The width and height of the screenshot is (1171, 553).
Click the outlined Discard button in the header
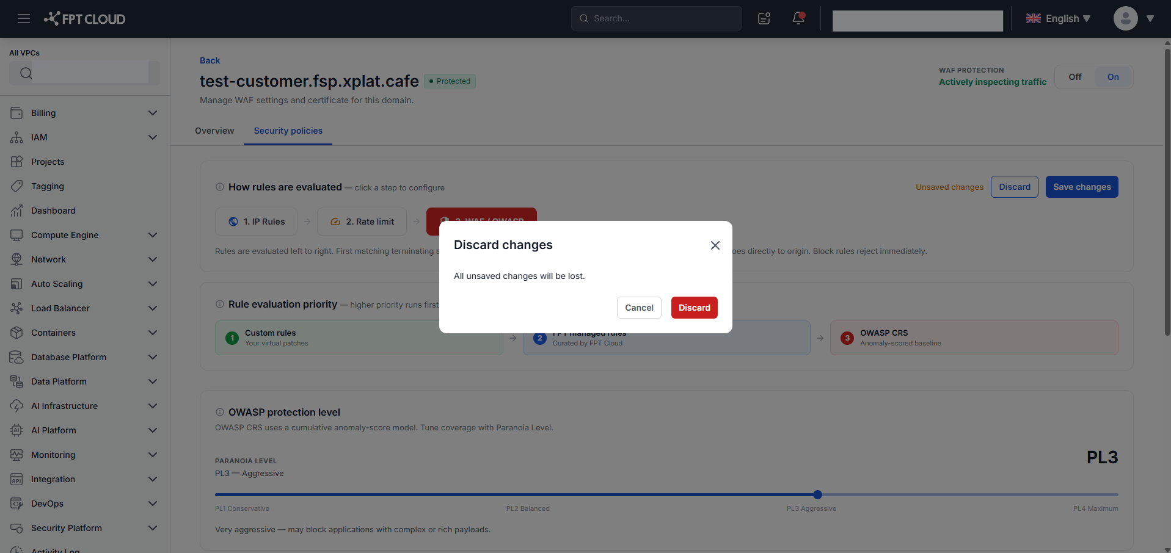(1014, 187)
